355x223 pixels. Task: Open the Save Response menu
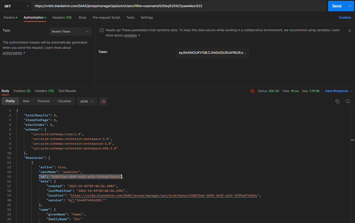coord(339,91)
